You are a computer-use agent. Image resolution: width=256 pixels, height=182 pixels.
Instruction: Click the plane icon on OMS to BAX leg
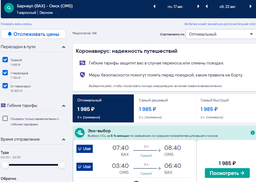click(159, 168)
